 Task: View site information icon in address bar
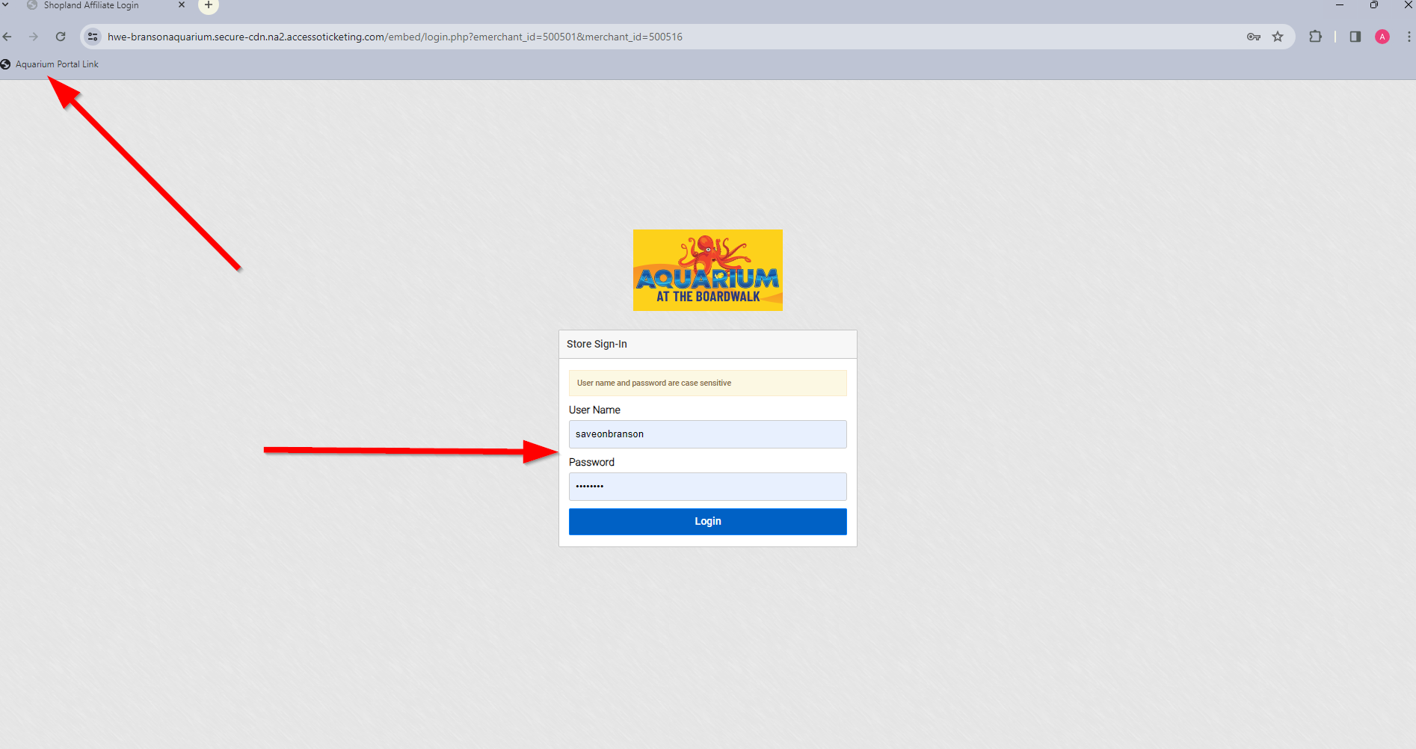pyautogui.click(x=93, y=37)
